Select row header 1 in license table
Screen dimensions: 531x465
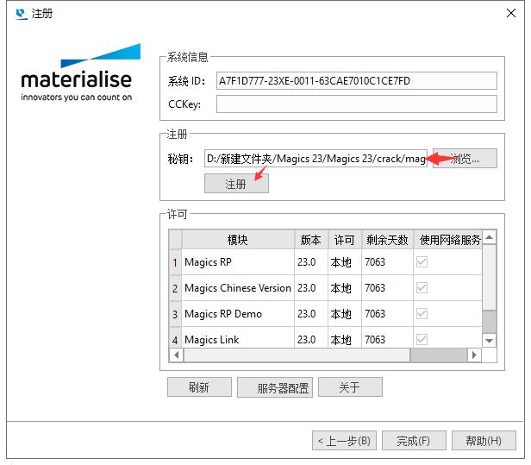tap(175, 262)
